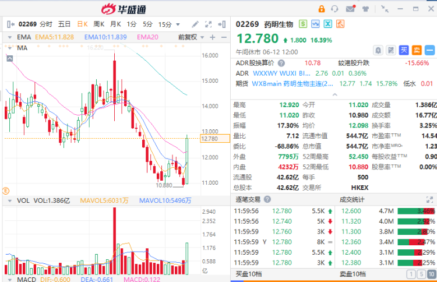Screen dimensions: 437x282
Task: Click the 12.600 volume statistics bar
Action: (417, 211)
